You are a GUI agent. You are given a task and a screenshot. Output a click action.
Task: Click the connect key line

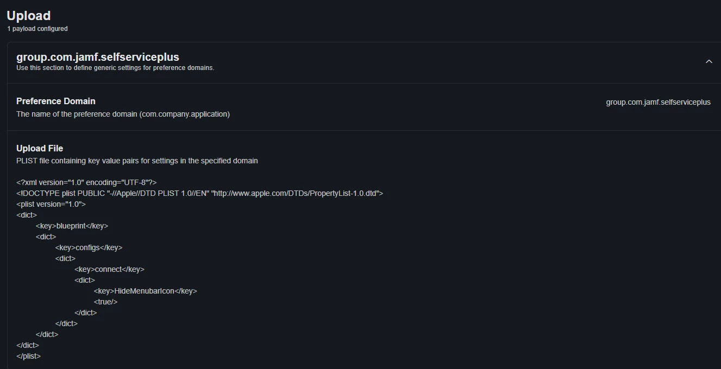(109, 269)
